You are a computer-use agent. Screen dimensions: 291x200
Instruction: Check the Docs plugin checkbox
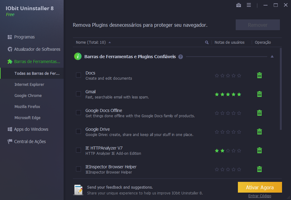pyautogui.click(x=78, y=75)
